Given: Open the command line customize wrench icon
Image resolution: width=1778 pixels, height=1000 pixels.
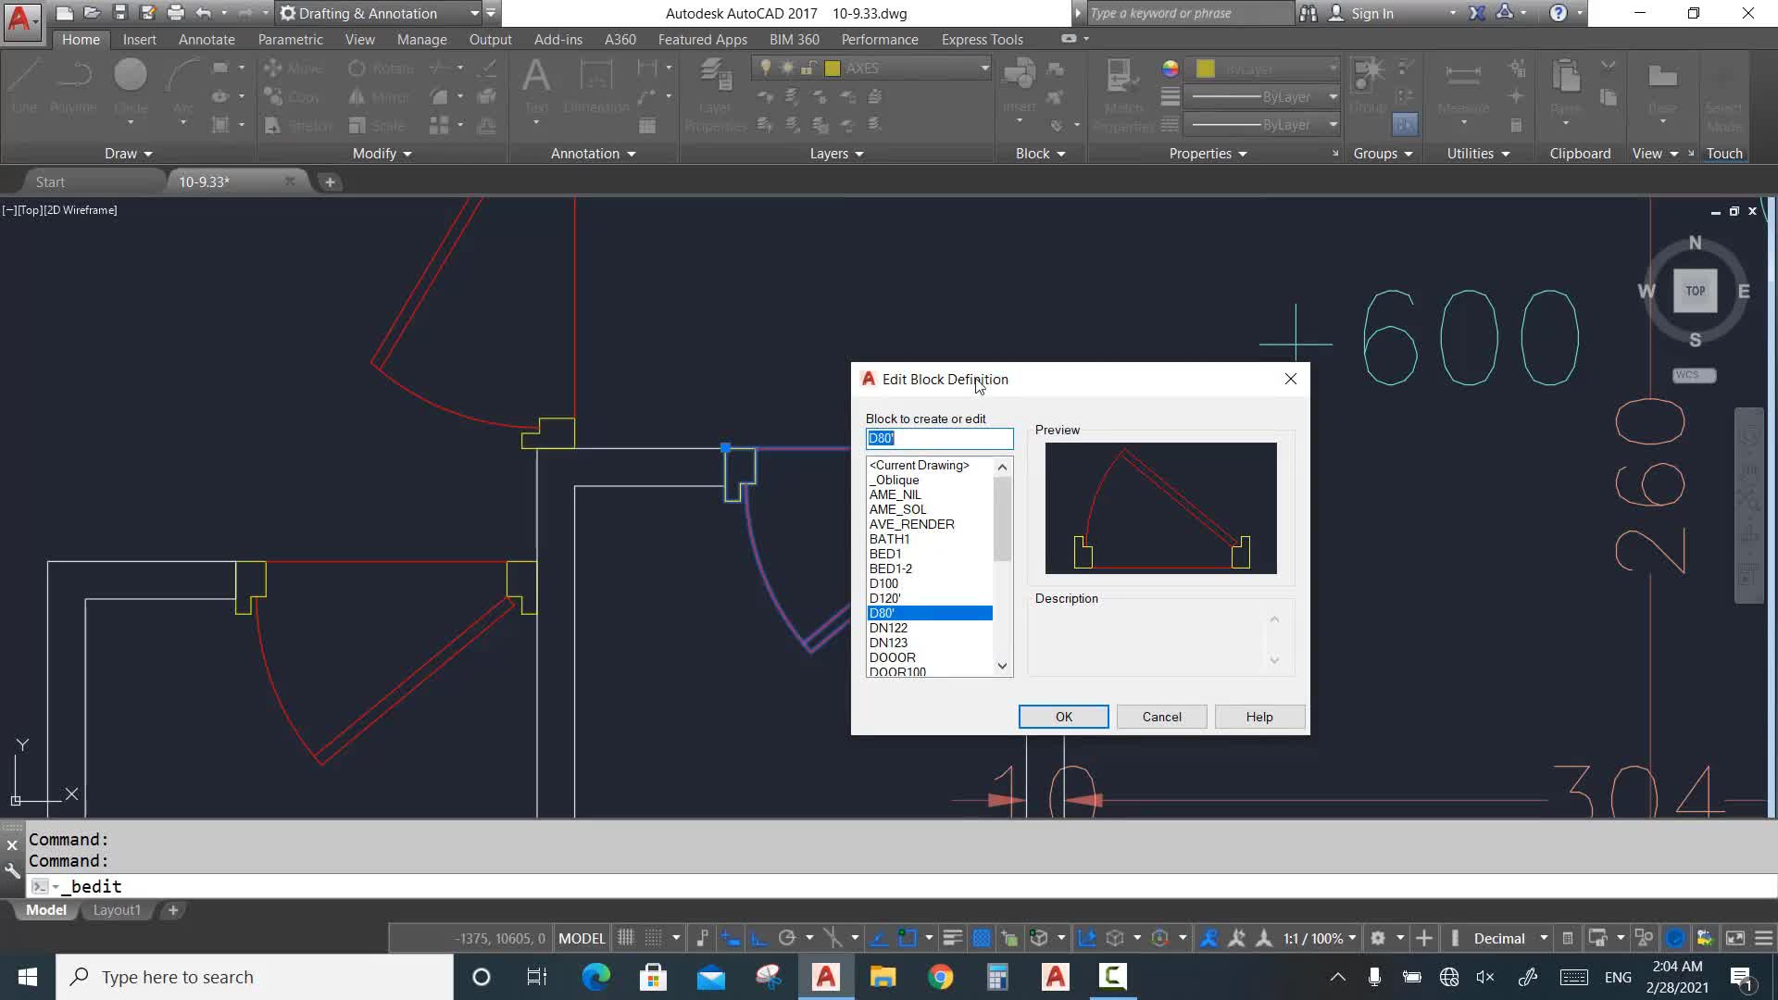Looking at the screenshot, I should coord(12,870).
